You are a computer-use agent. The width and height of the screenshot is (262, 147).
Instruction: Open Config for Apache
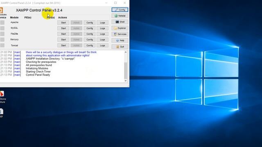(90, 22)
